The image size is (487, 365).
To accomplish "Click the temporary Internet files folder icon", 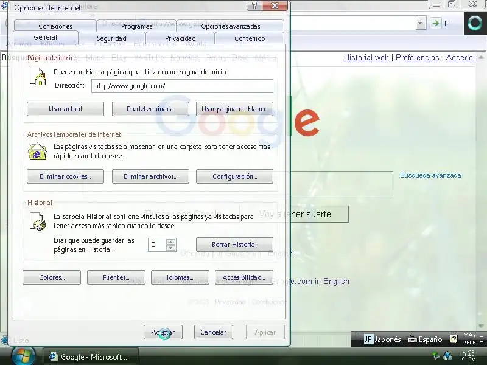I will click(x=38, y=151).
